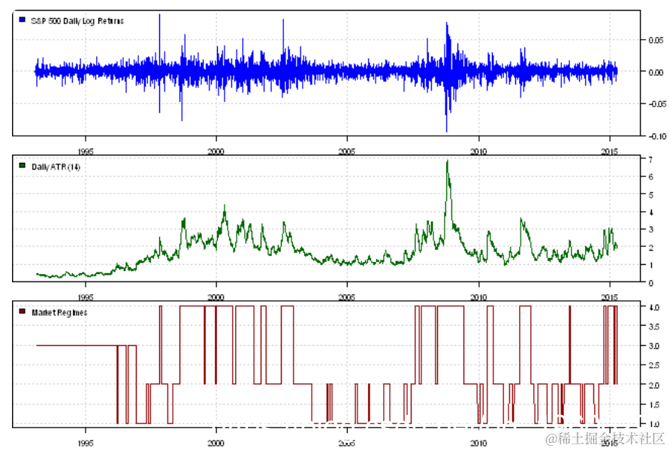Click the 4.0 label on the regimes y-axis
This screenshot has width=670, height=451.
pyautogui.click(x=653, y=308)
